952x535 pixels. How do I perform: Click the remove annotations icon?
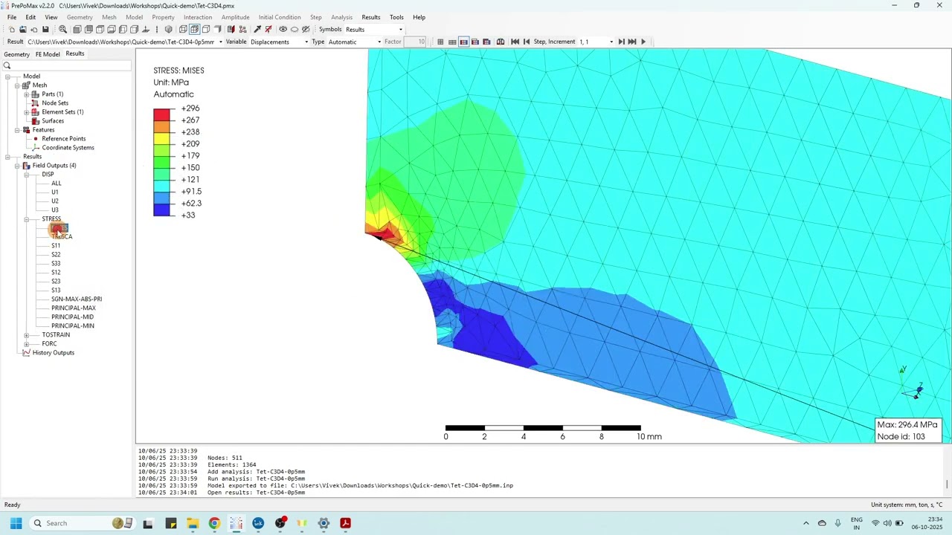click(268, 30)
